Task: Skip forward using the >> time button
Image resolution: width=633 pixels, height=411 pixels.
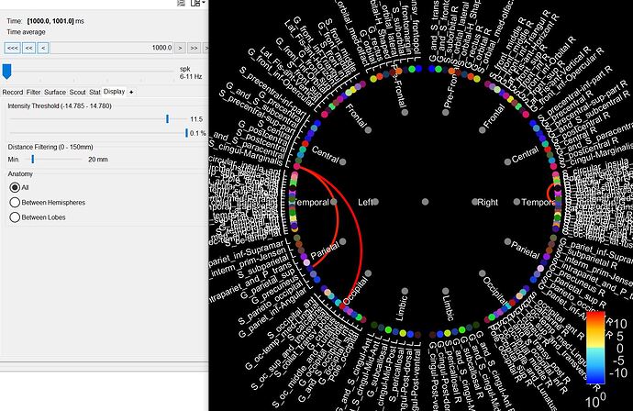Action: pos(194,48)
